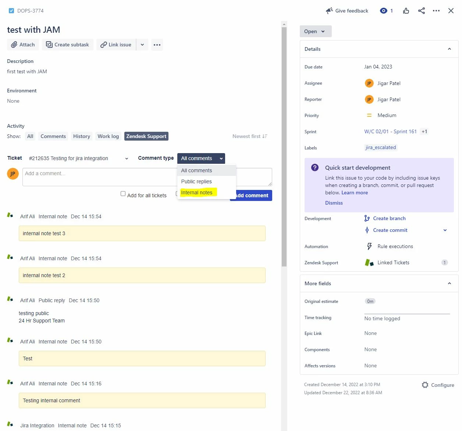462x431 pixels.
Task: Expand the chevron beside Create commit
Action: pyautogui.click(x=445, y=230)
